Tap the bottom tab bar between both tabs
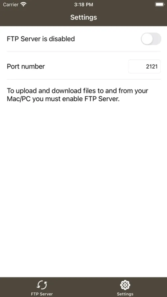The height and width of the screenshot is (297, 167). tap(83, 287)
